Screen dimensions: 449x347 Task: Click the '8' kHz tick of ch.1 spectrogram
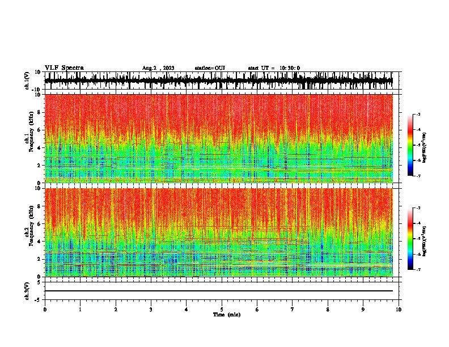(39, 112)
